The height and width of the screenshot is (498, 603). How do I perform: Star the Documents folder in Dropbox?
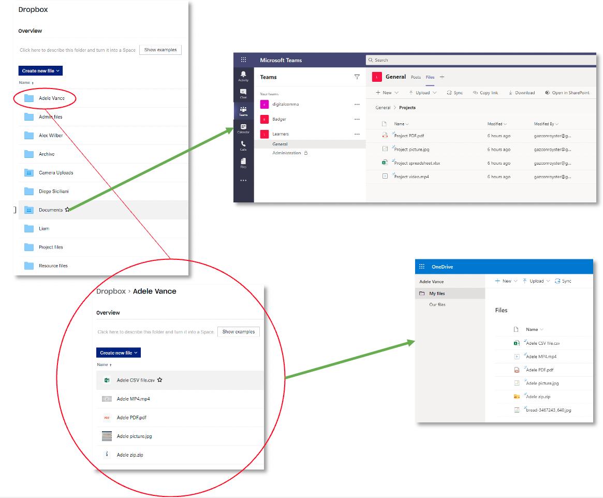[x=67, y=210]
